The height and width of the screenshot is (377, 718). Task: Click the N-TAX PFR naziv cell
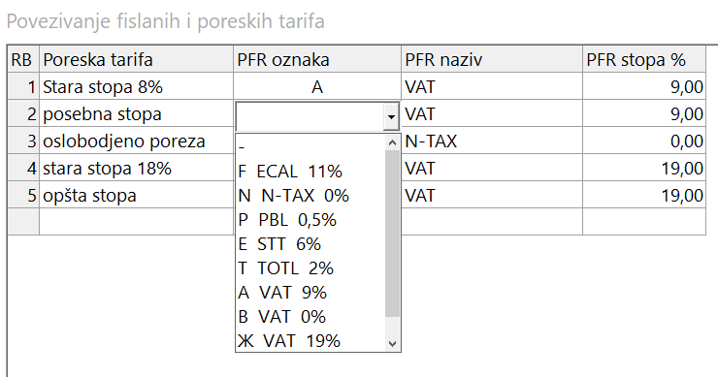tap(492, 141)
